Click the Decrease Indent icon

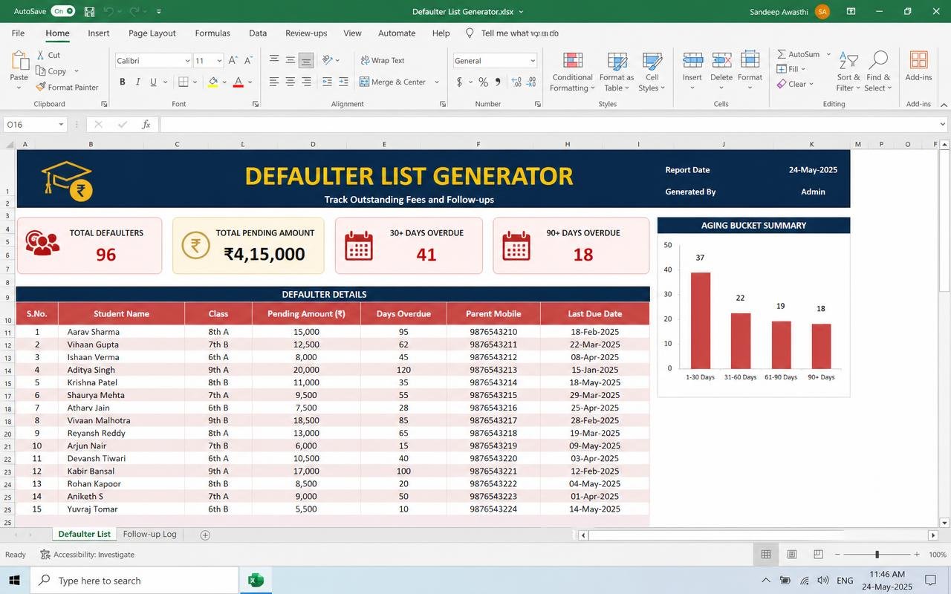(326, 82)
